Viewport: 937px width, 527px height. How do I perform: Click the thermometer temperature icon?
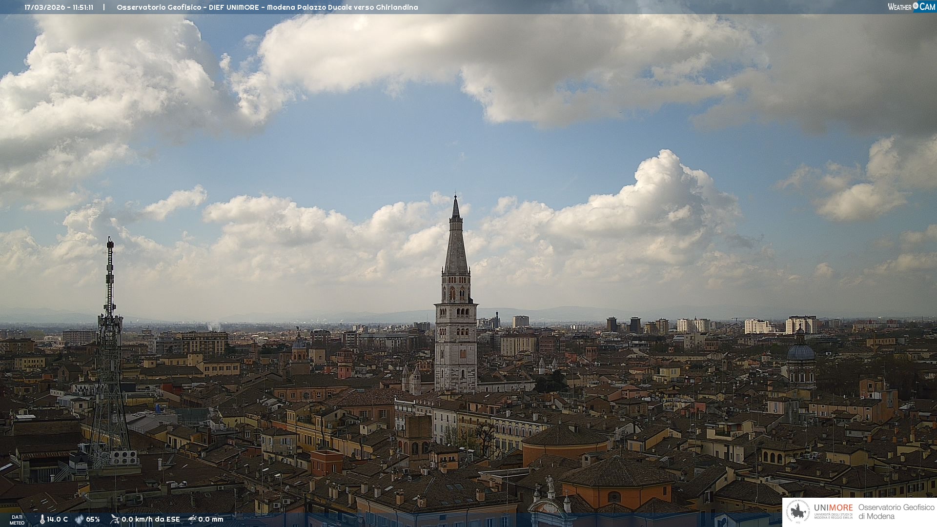click(42, 519)
